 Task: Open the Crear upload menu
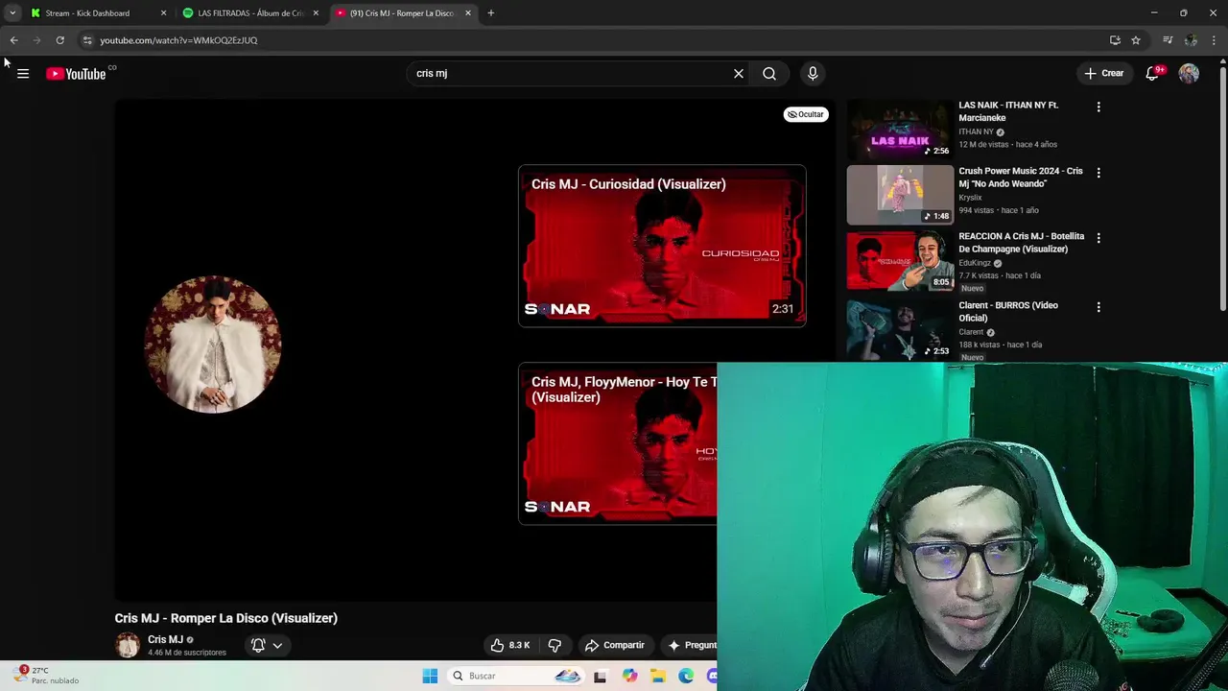(x=1103, y=73)
